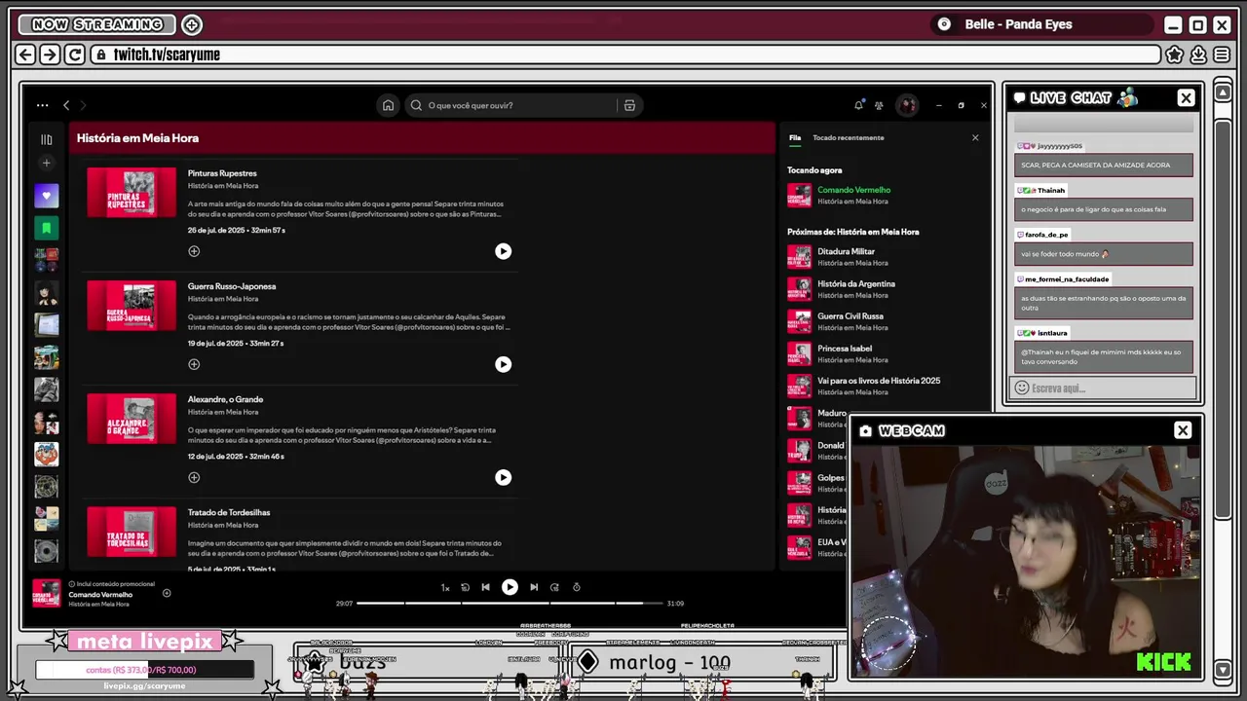
Task: Open the Browse icon in search bar
Action: click(629, 105)
